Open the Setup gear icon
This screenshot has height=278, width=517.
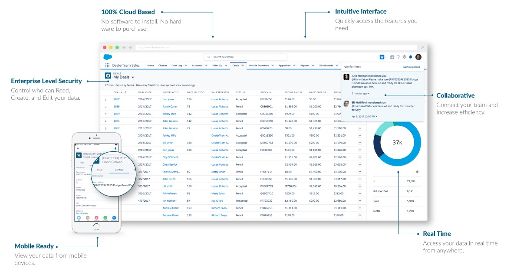pos(405,57)
